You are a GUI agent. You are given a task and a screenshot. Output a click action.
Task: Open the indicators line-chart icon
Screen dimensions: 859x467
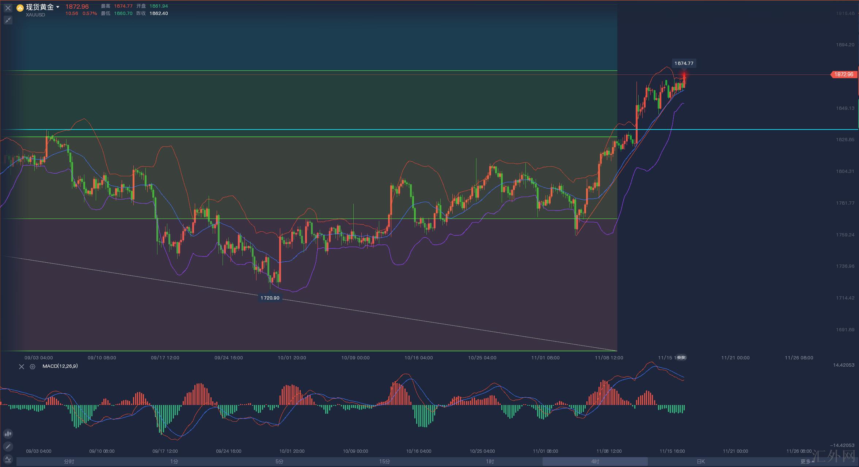click(x=8, y=459)
